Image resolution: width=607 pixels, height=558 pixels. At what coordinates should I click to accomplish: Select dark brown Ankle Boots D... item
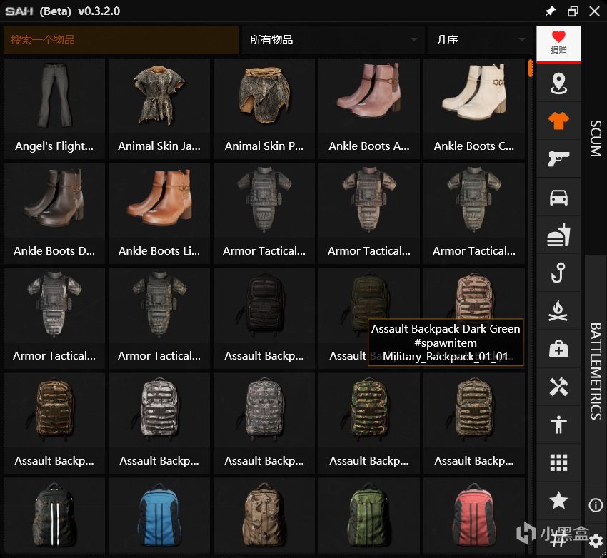point(54,213)
